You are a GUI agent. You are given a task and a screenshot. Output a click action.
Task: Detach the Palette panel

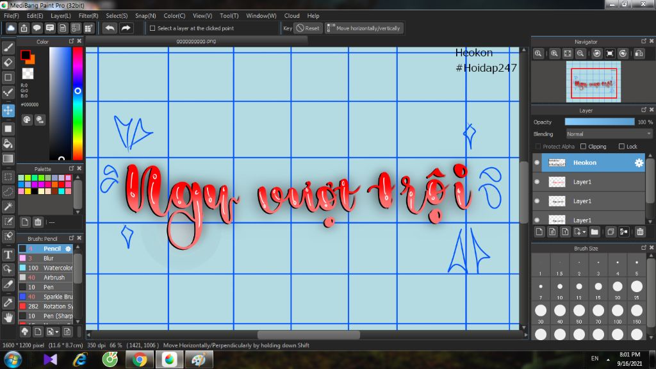(x=71, y=168)
